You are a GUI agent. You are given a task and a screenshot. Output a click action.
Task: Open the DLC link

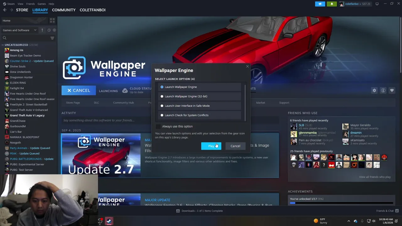point(96,103)
